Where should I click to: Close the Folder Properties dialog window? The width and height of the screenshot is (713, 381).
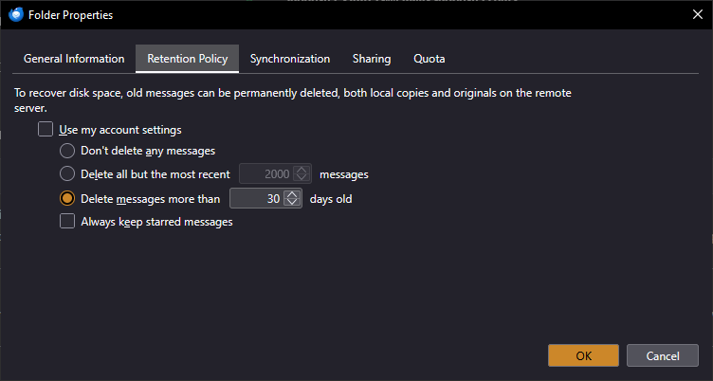(698, 13)
